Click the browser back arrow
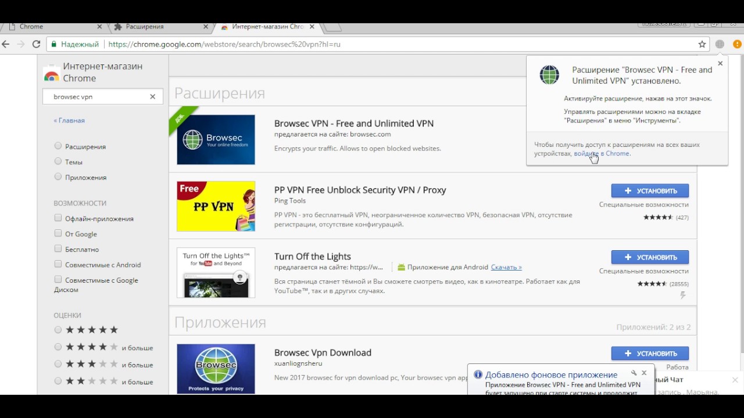The width and height of the screenshot is (744, 418). (6, 44)
